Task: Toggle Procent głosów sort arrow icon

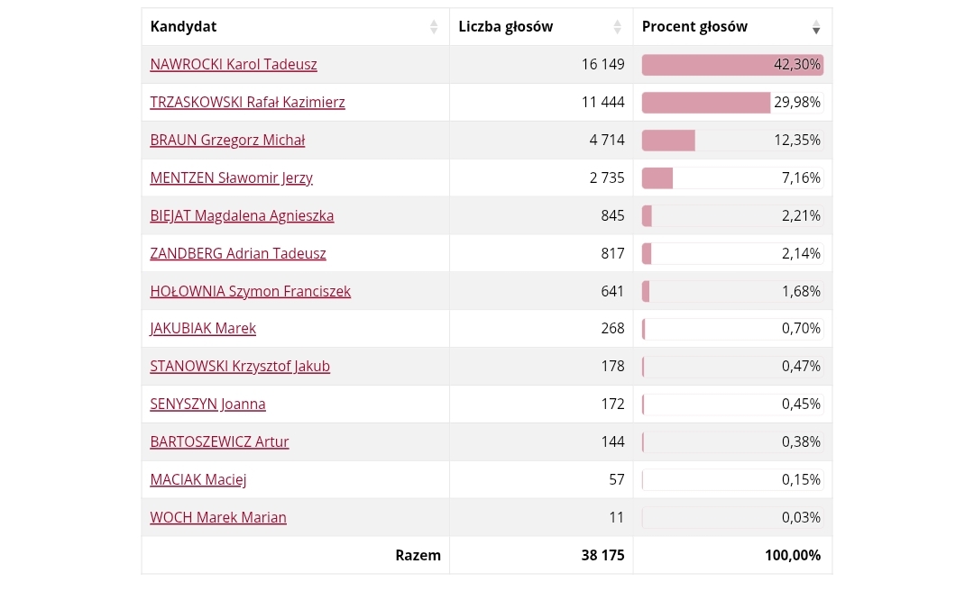Action: pos(816,27)
